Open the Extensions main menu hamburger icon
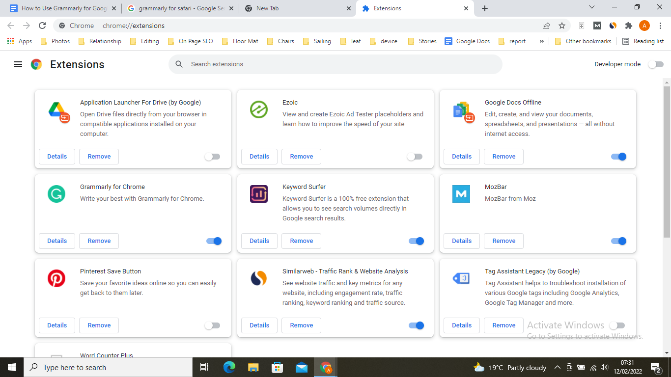671x377 pixels. tap(18, 64)
